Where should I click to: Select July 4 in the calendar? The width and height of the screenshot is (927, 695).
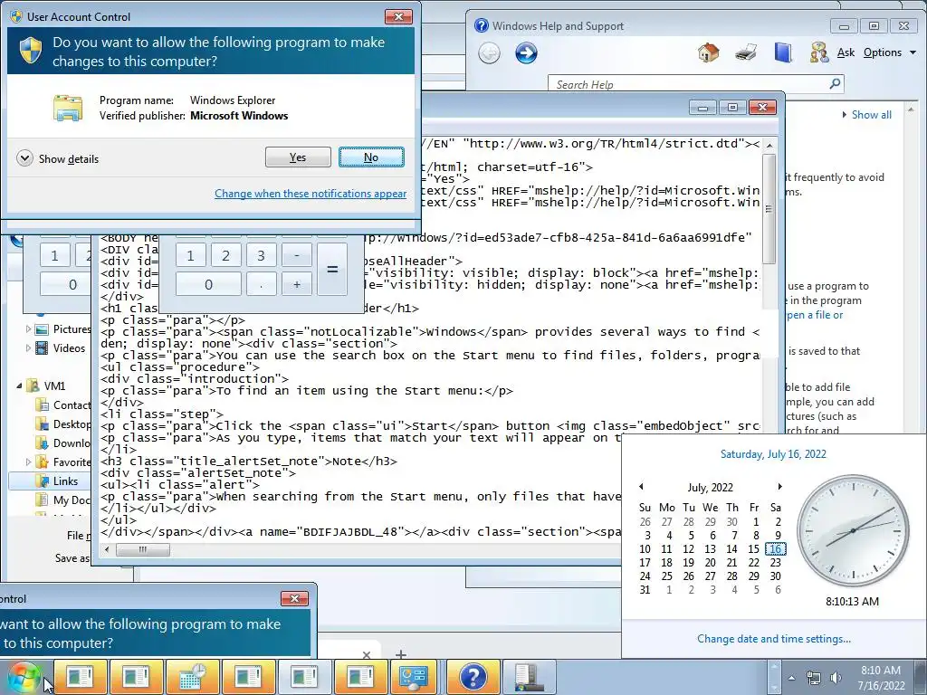point(669,536)
